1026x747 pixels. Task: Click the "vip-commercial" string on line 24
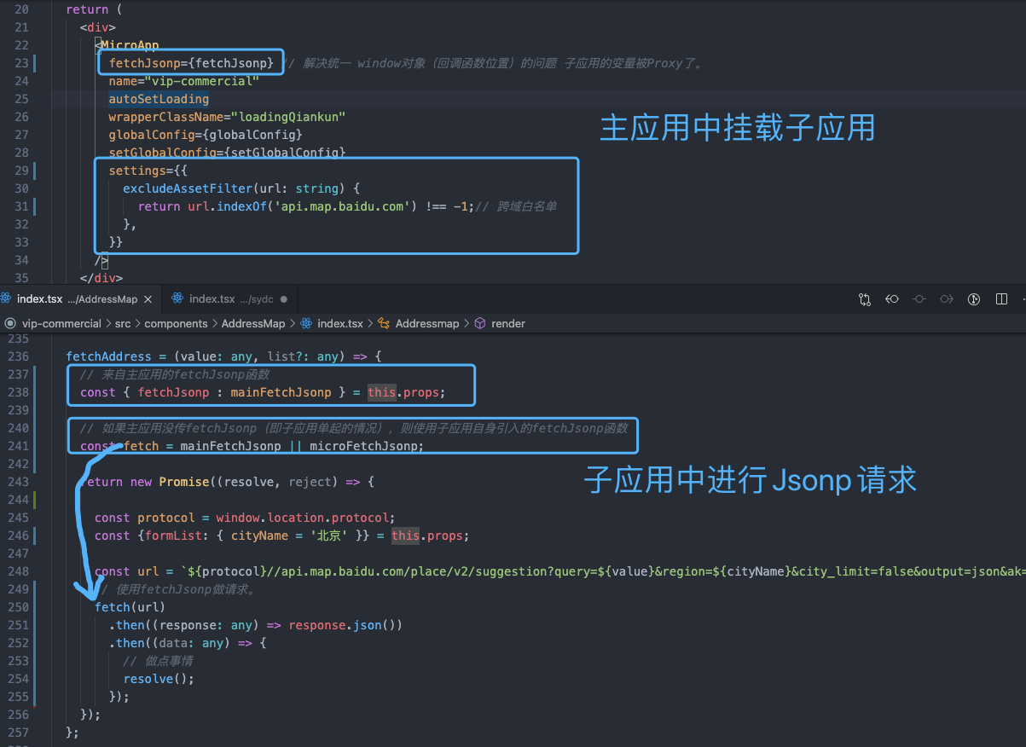click(x=202, y=81)
